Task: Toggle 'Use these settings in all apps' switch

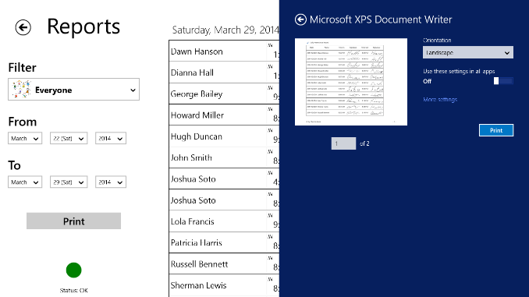Action: pyautogui.click(x=503, y=81)
